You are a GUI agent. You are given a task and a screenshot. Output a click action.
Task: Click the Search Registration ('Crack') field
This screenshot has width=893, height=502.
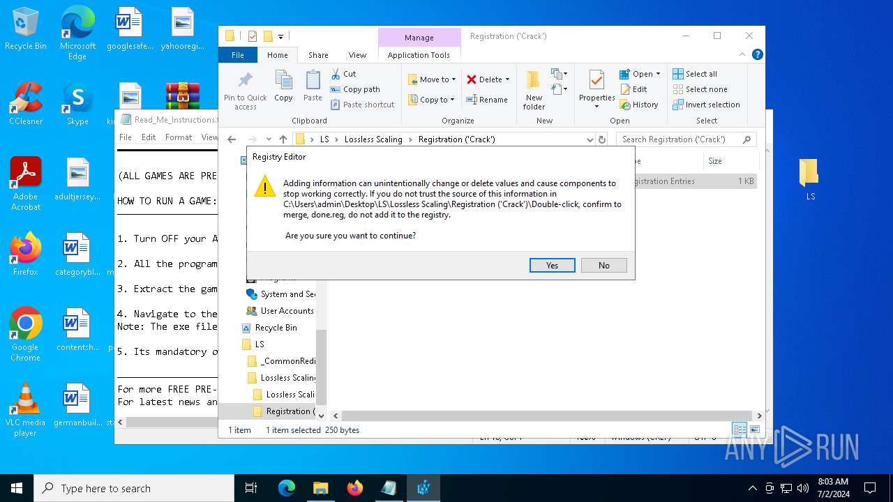point(686,139)
